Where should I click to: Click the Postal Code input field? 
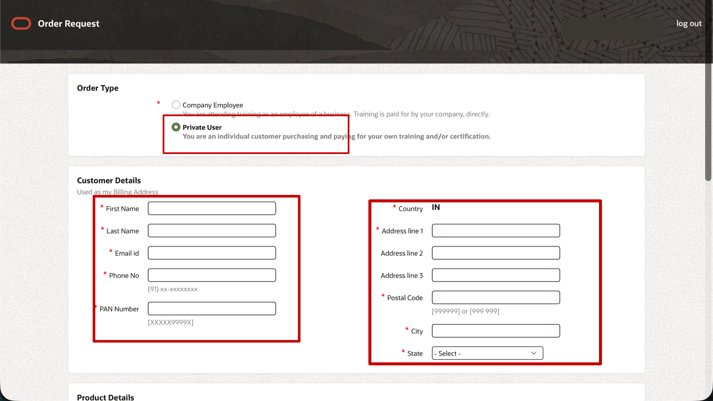(x=495, y=297)
